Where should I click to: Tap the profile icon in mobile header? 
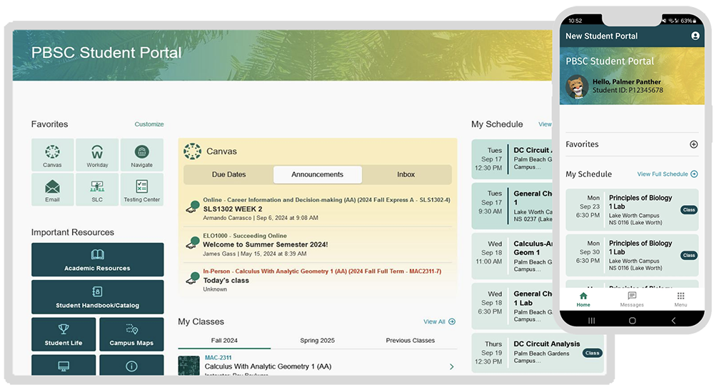coord(695,36)
